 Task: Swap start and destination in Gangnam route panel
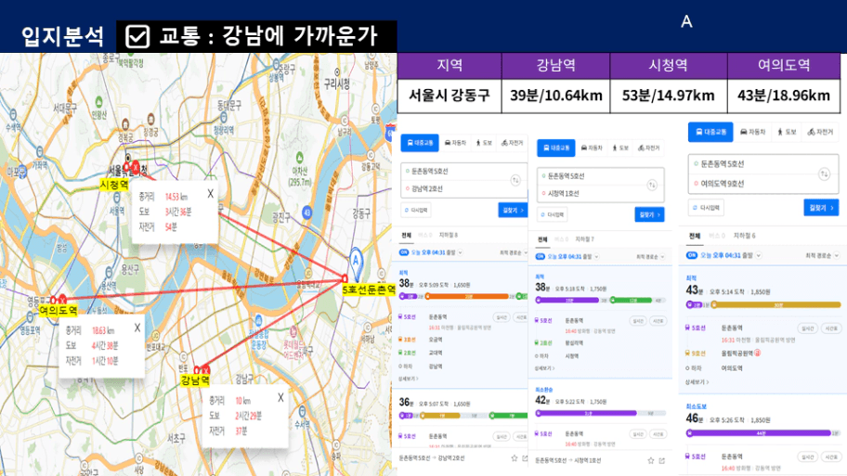point(515,180)
